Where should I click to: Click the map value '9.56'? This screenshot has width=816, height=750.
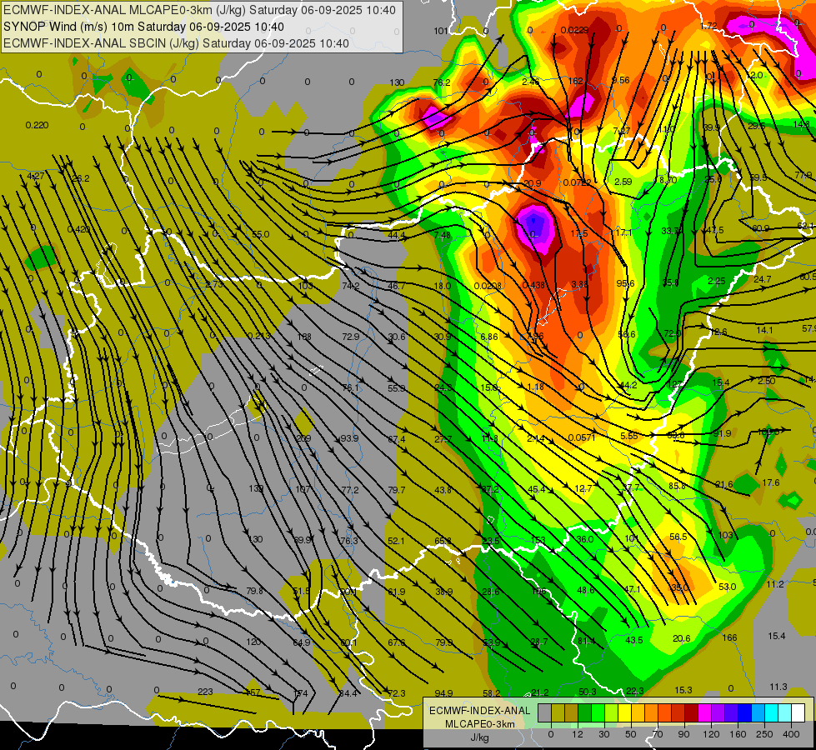pos(621,80)
